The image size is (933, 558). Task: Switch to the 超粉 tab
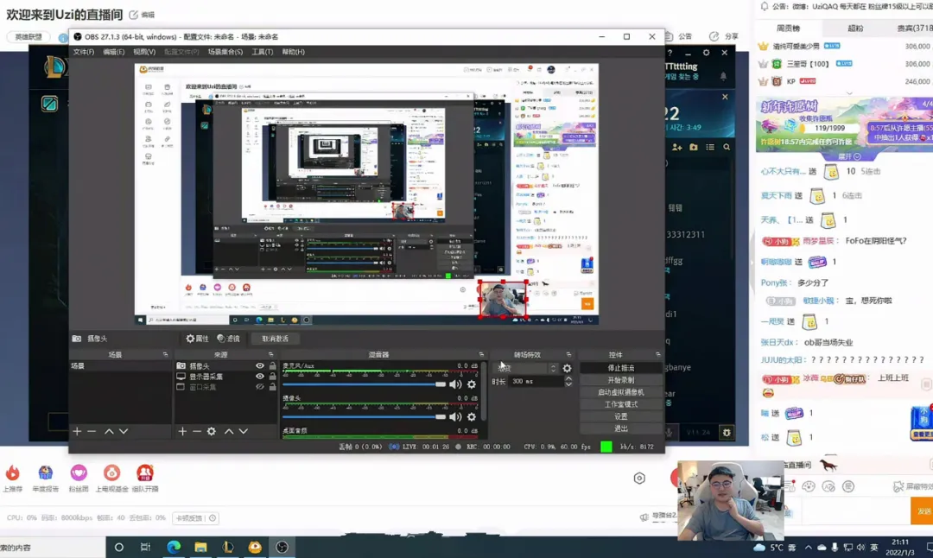[855, 28]
